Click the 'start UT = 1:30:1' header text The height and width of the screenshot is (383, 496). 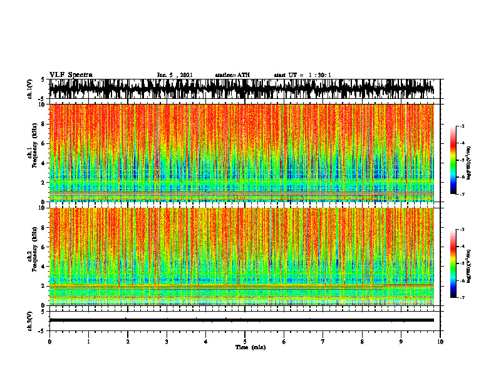tap(302, 75)
